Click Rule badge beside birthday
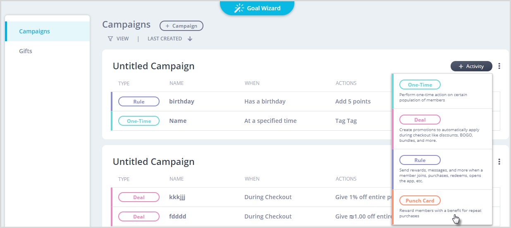This screenshot has height=228, width=511. pyautogui.click(x=139, y=101)
